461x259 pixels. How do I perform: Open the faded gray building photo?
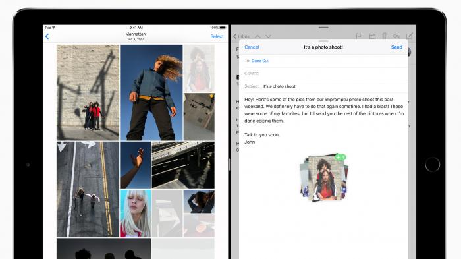pyautogui.click(x=167, y=214)
